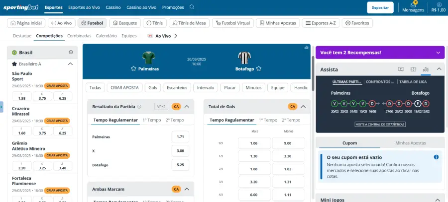
Task: Favorite Botafogo with its star icon
Action: 258,68
